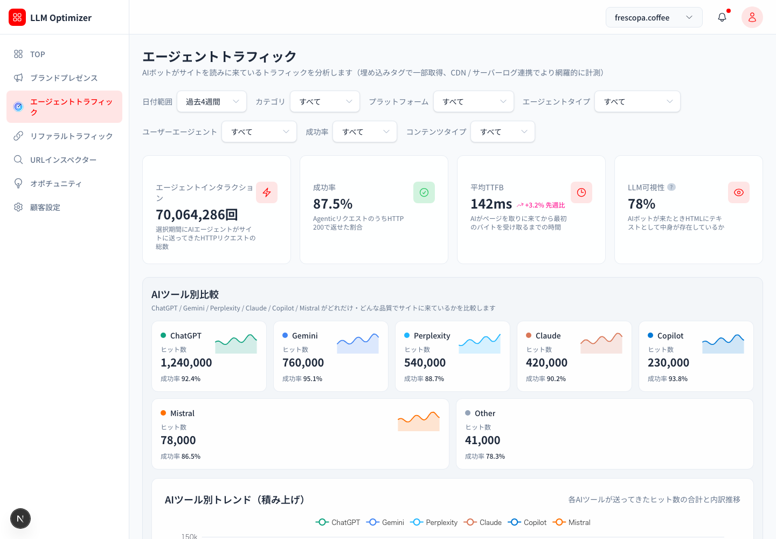Click the Claude sparkline chart
The image size is (776, 539).
pos(601,343)
